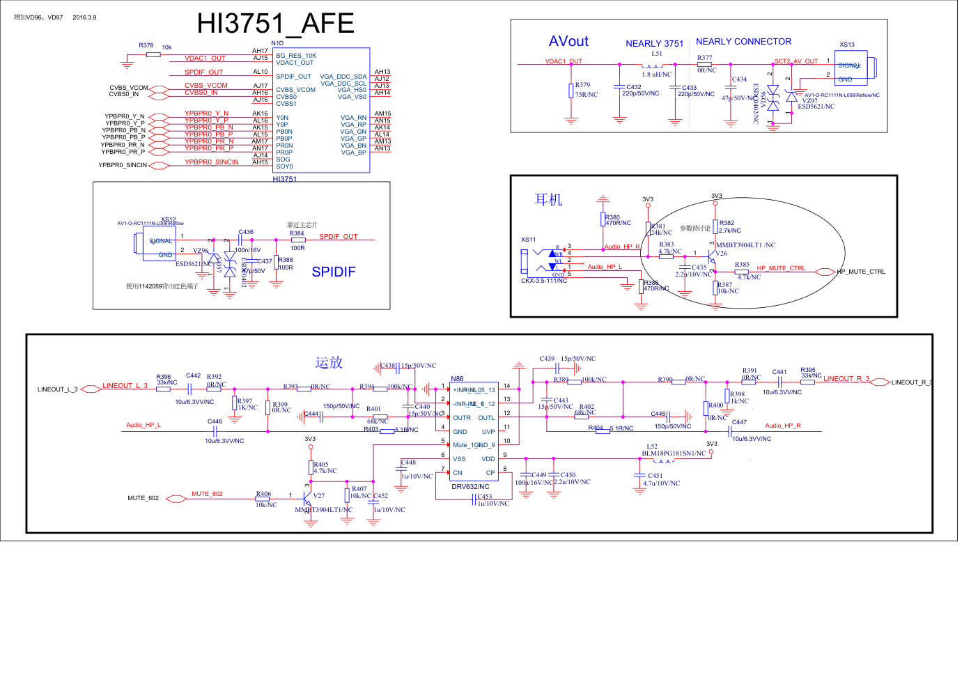The width and height of the screenshot is (978, 691).
Task: Click the 参数待讨论 annotation
Action: click(695, 228)
